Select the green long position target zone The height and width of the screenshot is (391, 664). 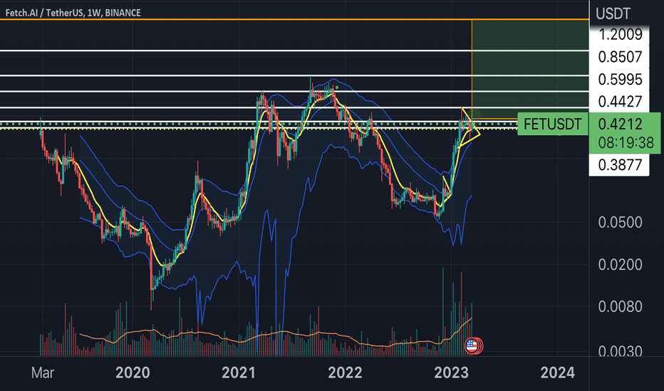[x=530, y=70]
